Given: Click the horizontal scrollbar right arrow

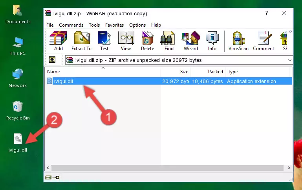Looking at the screenshot, I should click(x=289, y=168).
